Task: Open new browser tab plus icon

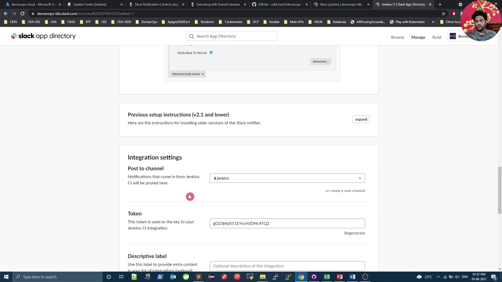Action: pos(440,4)
